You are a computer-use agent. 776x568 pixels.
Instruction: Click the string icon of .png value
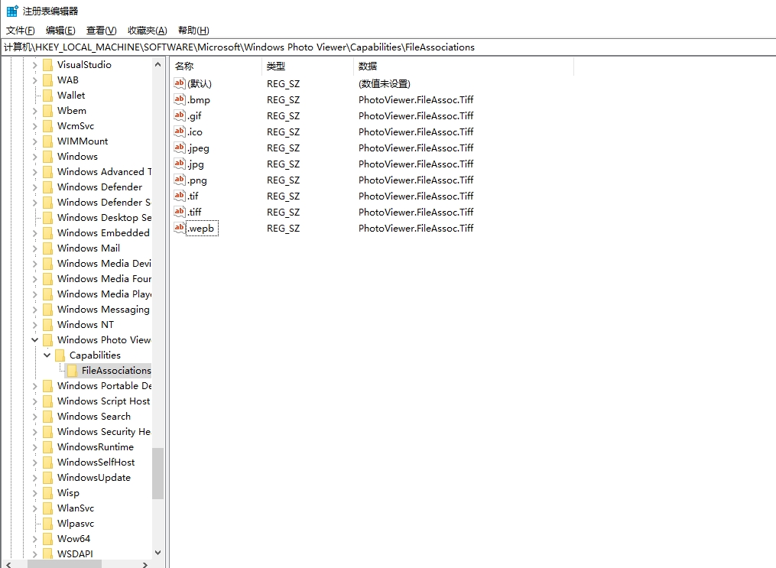tap(179, 180)
